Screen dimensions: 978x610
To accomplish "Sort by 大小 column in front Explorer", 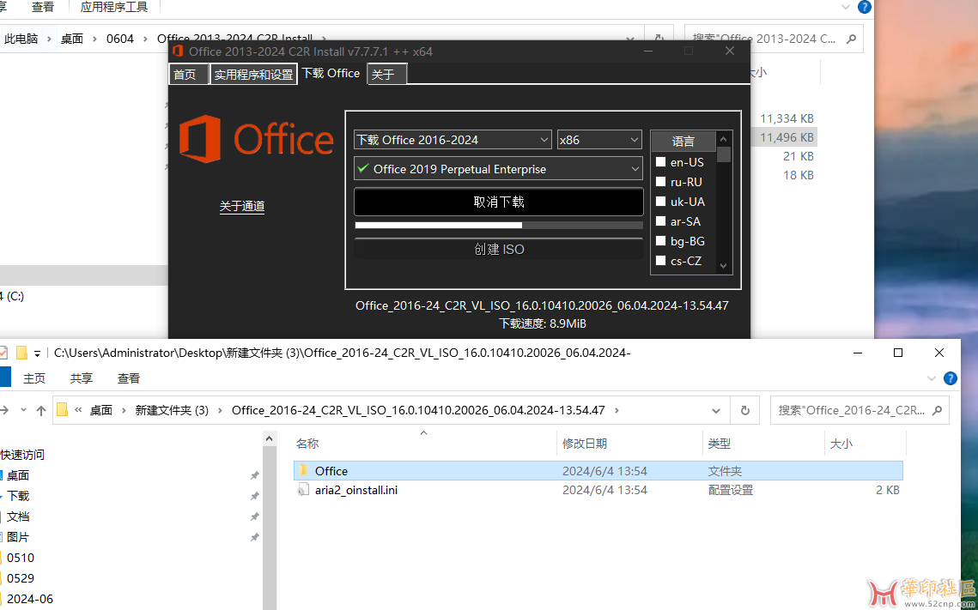I will click(x=841, y=444).
